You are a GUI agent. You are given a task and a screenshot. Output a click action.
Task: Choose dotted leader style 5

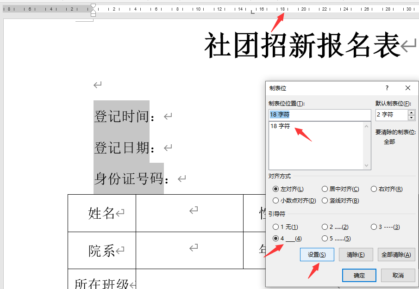[324, 238]
